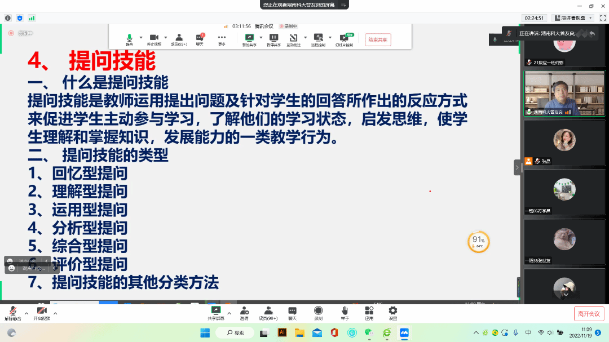Screen dimensions: 609x342
Task: Open the 演讲者视图 layout dropdown
Action: pos(573,18)
